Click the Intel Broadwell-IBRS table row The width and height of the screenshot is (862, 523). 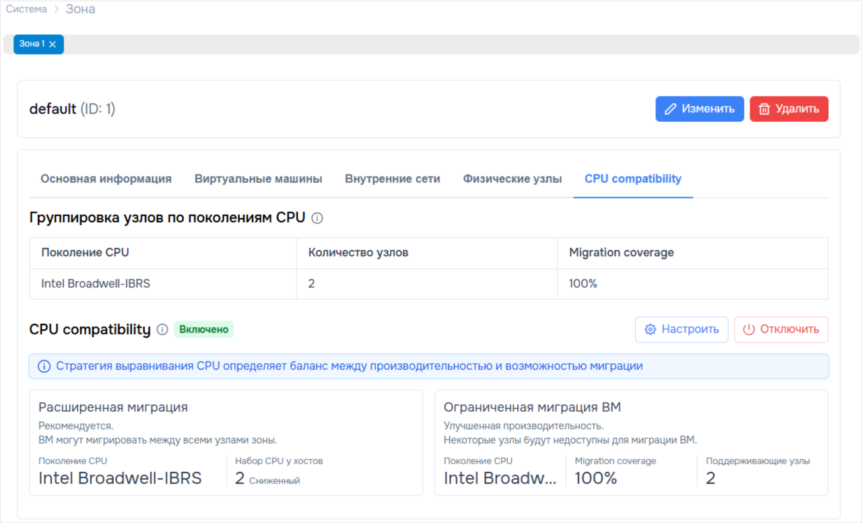point(429,284)
